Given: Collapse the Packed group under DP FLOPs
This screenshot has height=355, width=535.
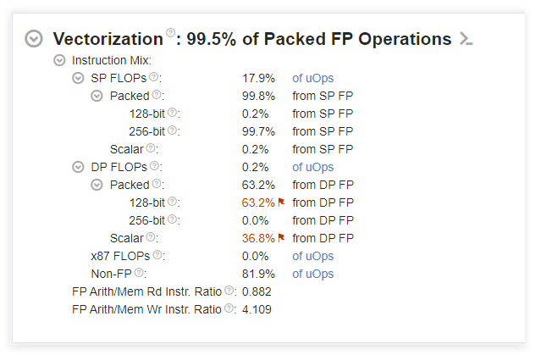Looking at the screenshot, I should point(97,185).
